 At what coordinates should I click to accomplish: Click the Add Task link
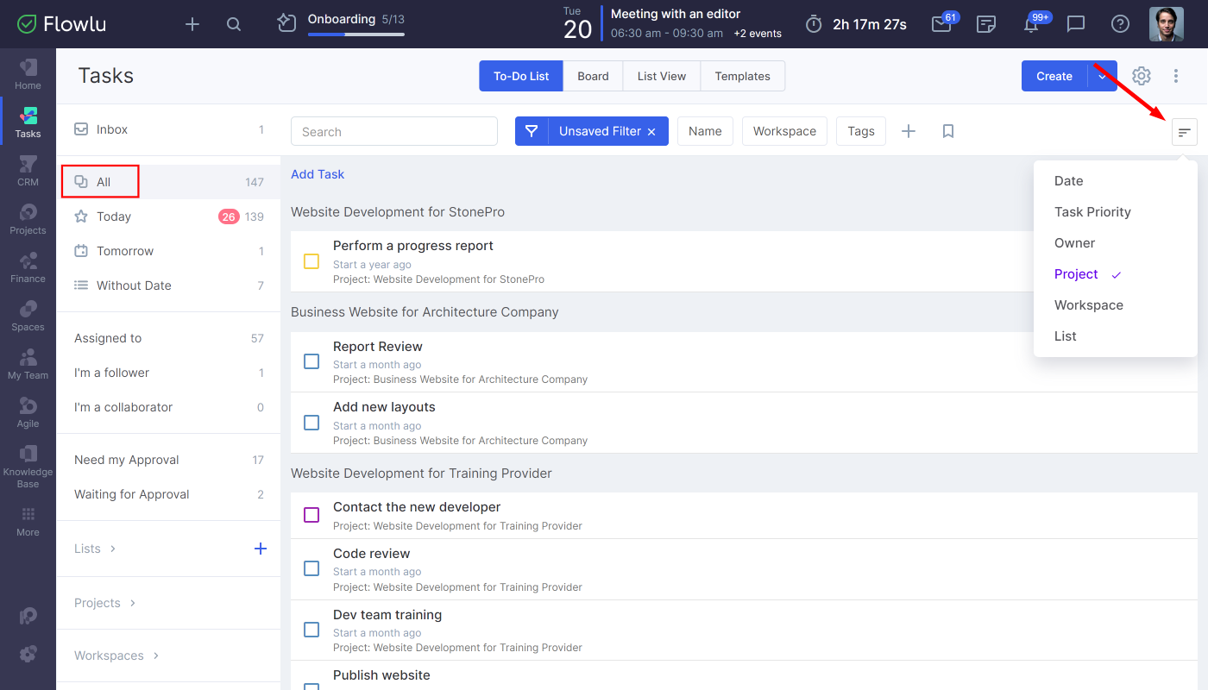pos(318,174)
